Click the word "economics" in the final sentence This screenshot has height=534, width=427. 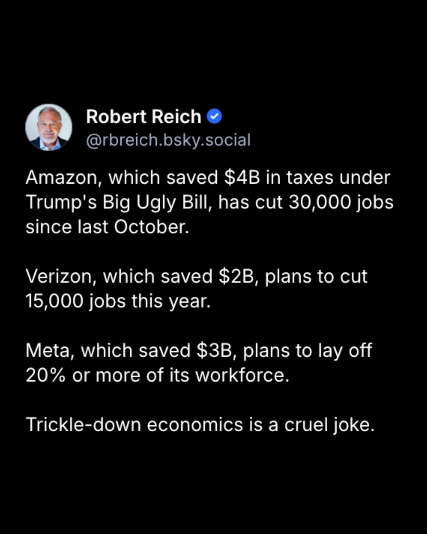click(x=195, y=425)
